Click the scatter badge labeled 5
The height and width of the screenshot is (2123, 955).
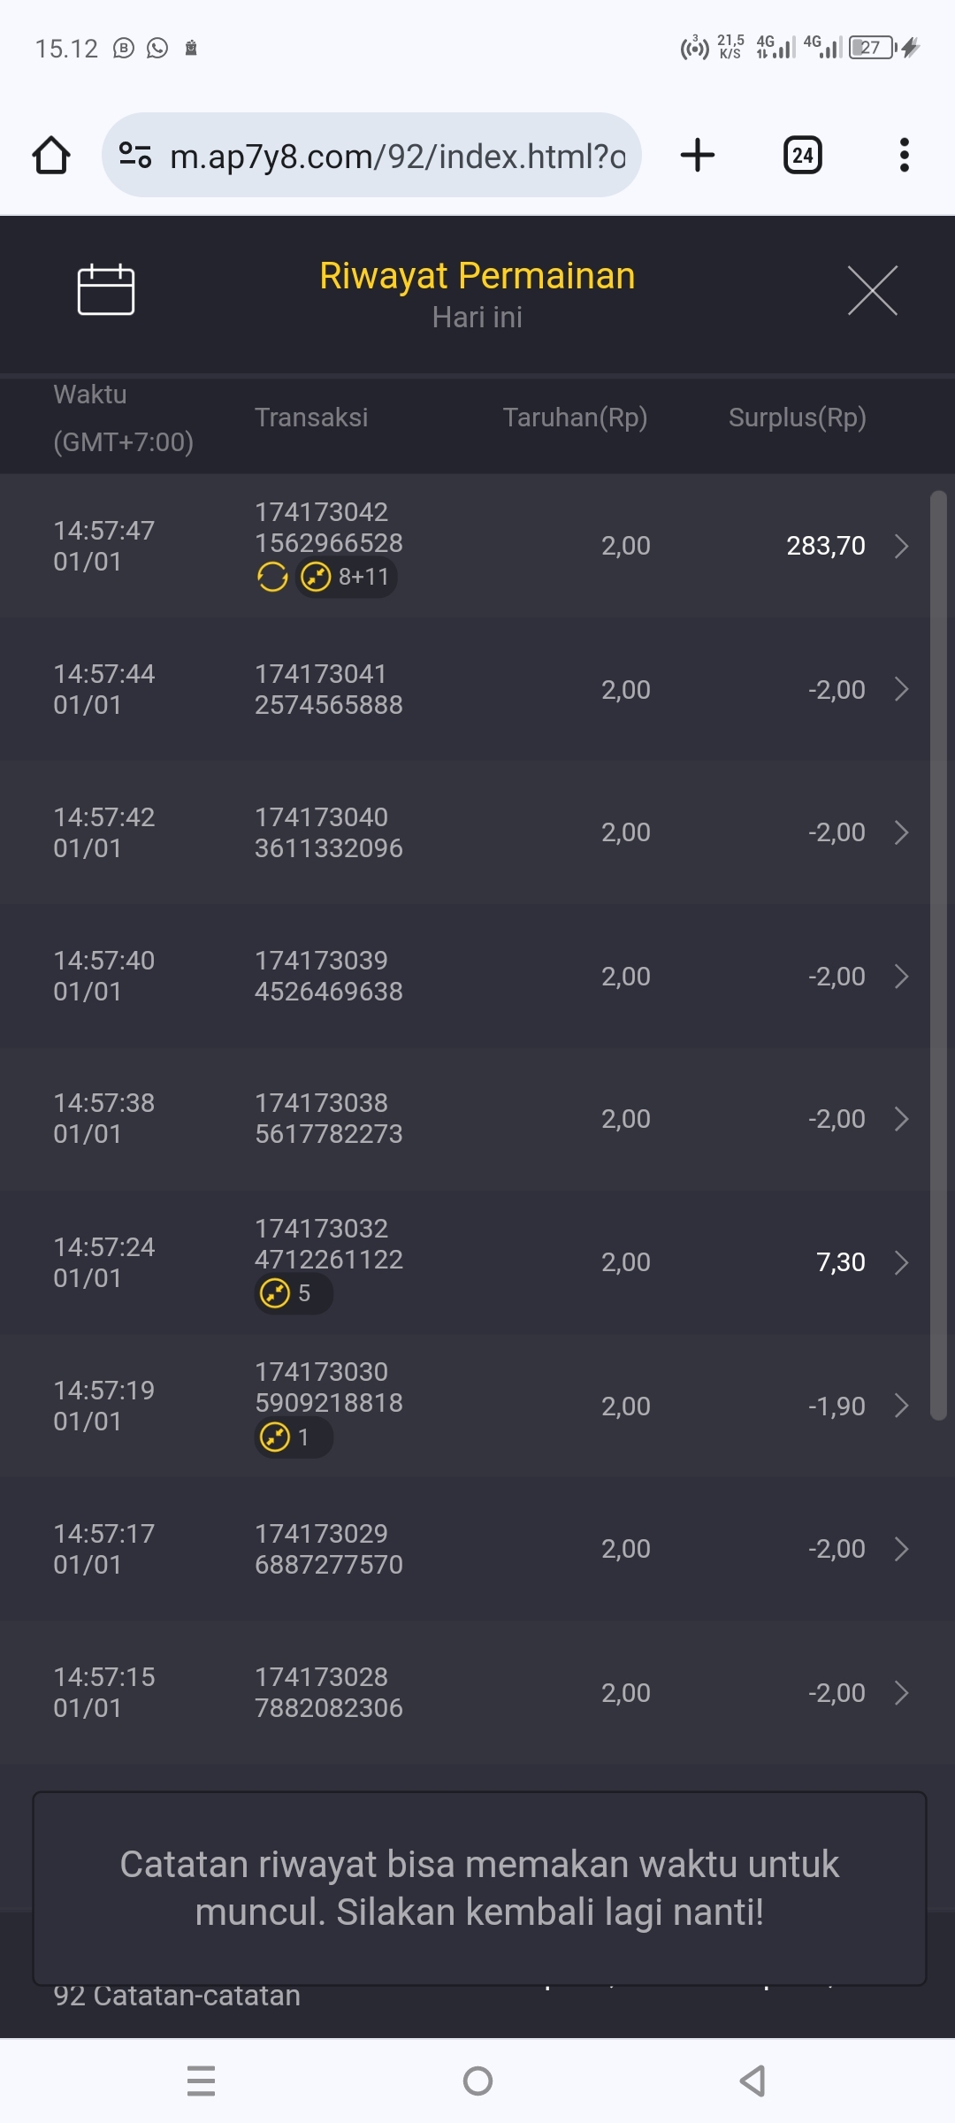click(293, 1293)
